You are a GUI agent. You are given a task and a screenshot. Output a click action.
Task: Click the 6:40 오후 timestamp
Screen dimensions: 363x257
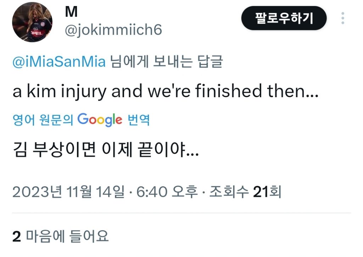click(166, 192)
